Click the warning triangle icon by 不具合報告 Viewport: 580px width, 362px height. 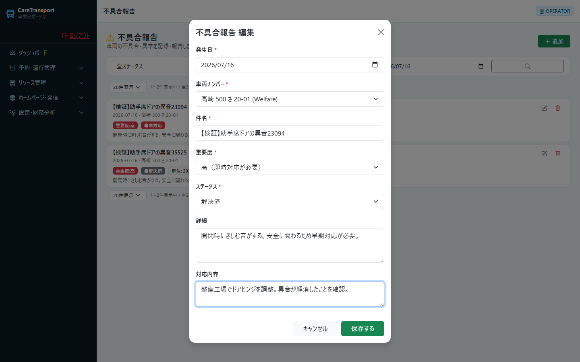coord(110,37)
